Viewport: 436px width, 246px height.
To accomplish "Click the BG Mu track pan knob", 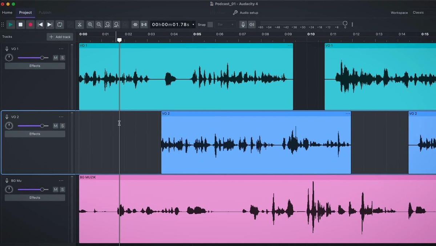I will pos(9,189).
